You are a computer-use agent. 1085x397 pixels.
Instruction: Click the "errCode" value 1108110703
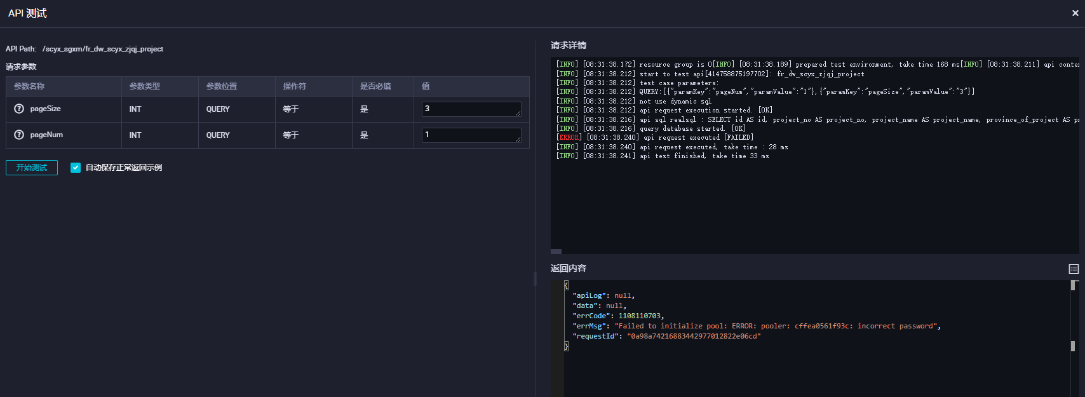click(640, 316)
